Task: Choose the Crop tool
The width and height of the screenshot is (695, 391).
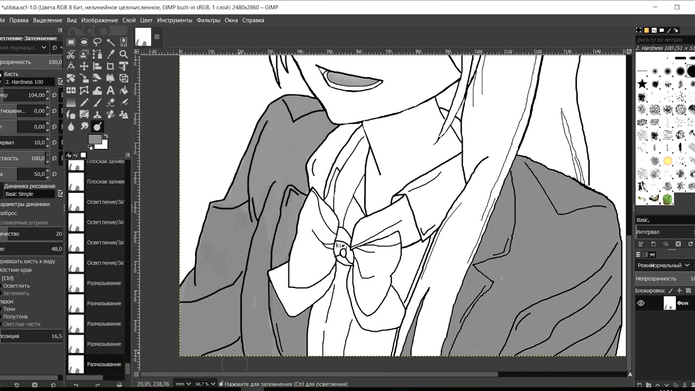Action: (x=110, y=66)
